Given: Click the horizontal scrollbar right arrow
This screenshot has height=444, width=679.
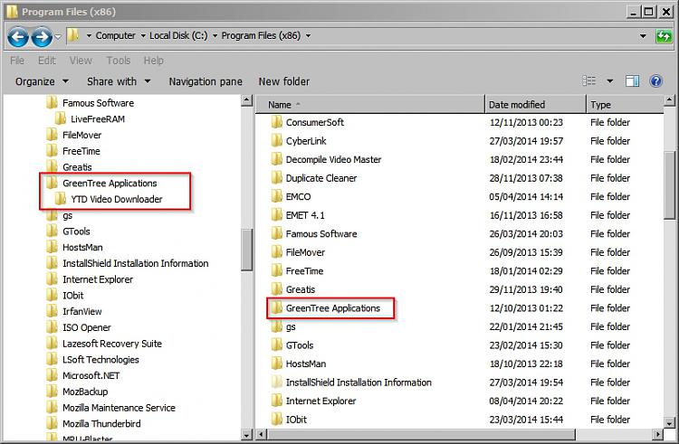Looking at the screenshot, I should pos(658,434).
